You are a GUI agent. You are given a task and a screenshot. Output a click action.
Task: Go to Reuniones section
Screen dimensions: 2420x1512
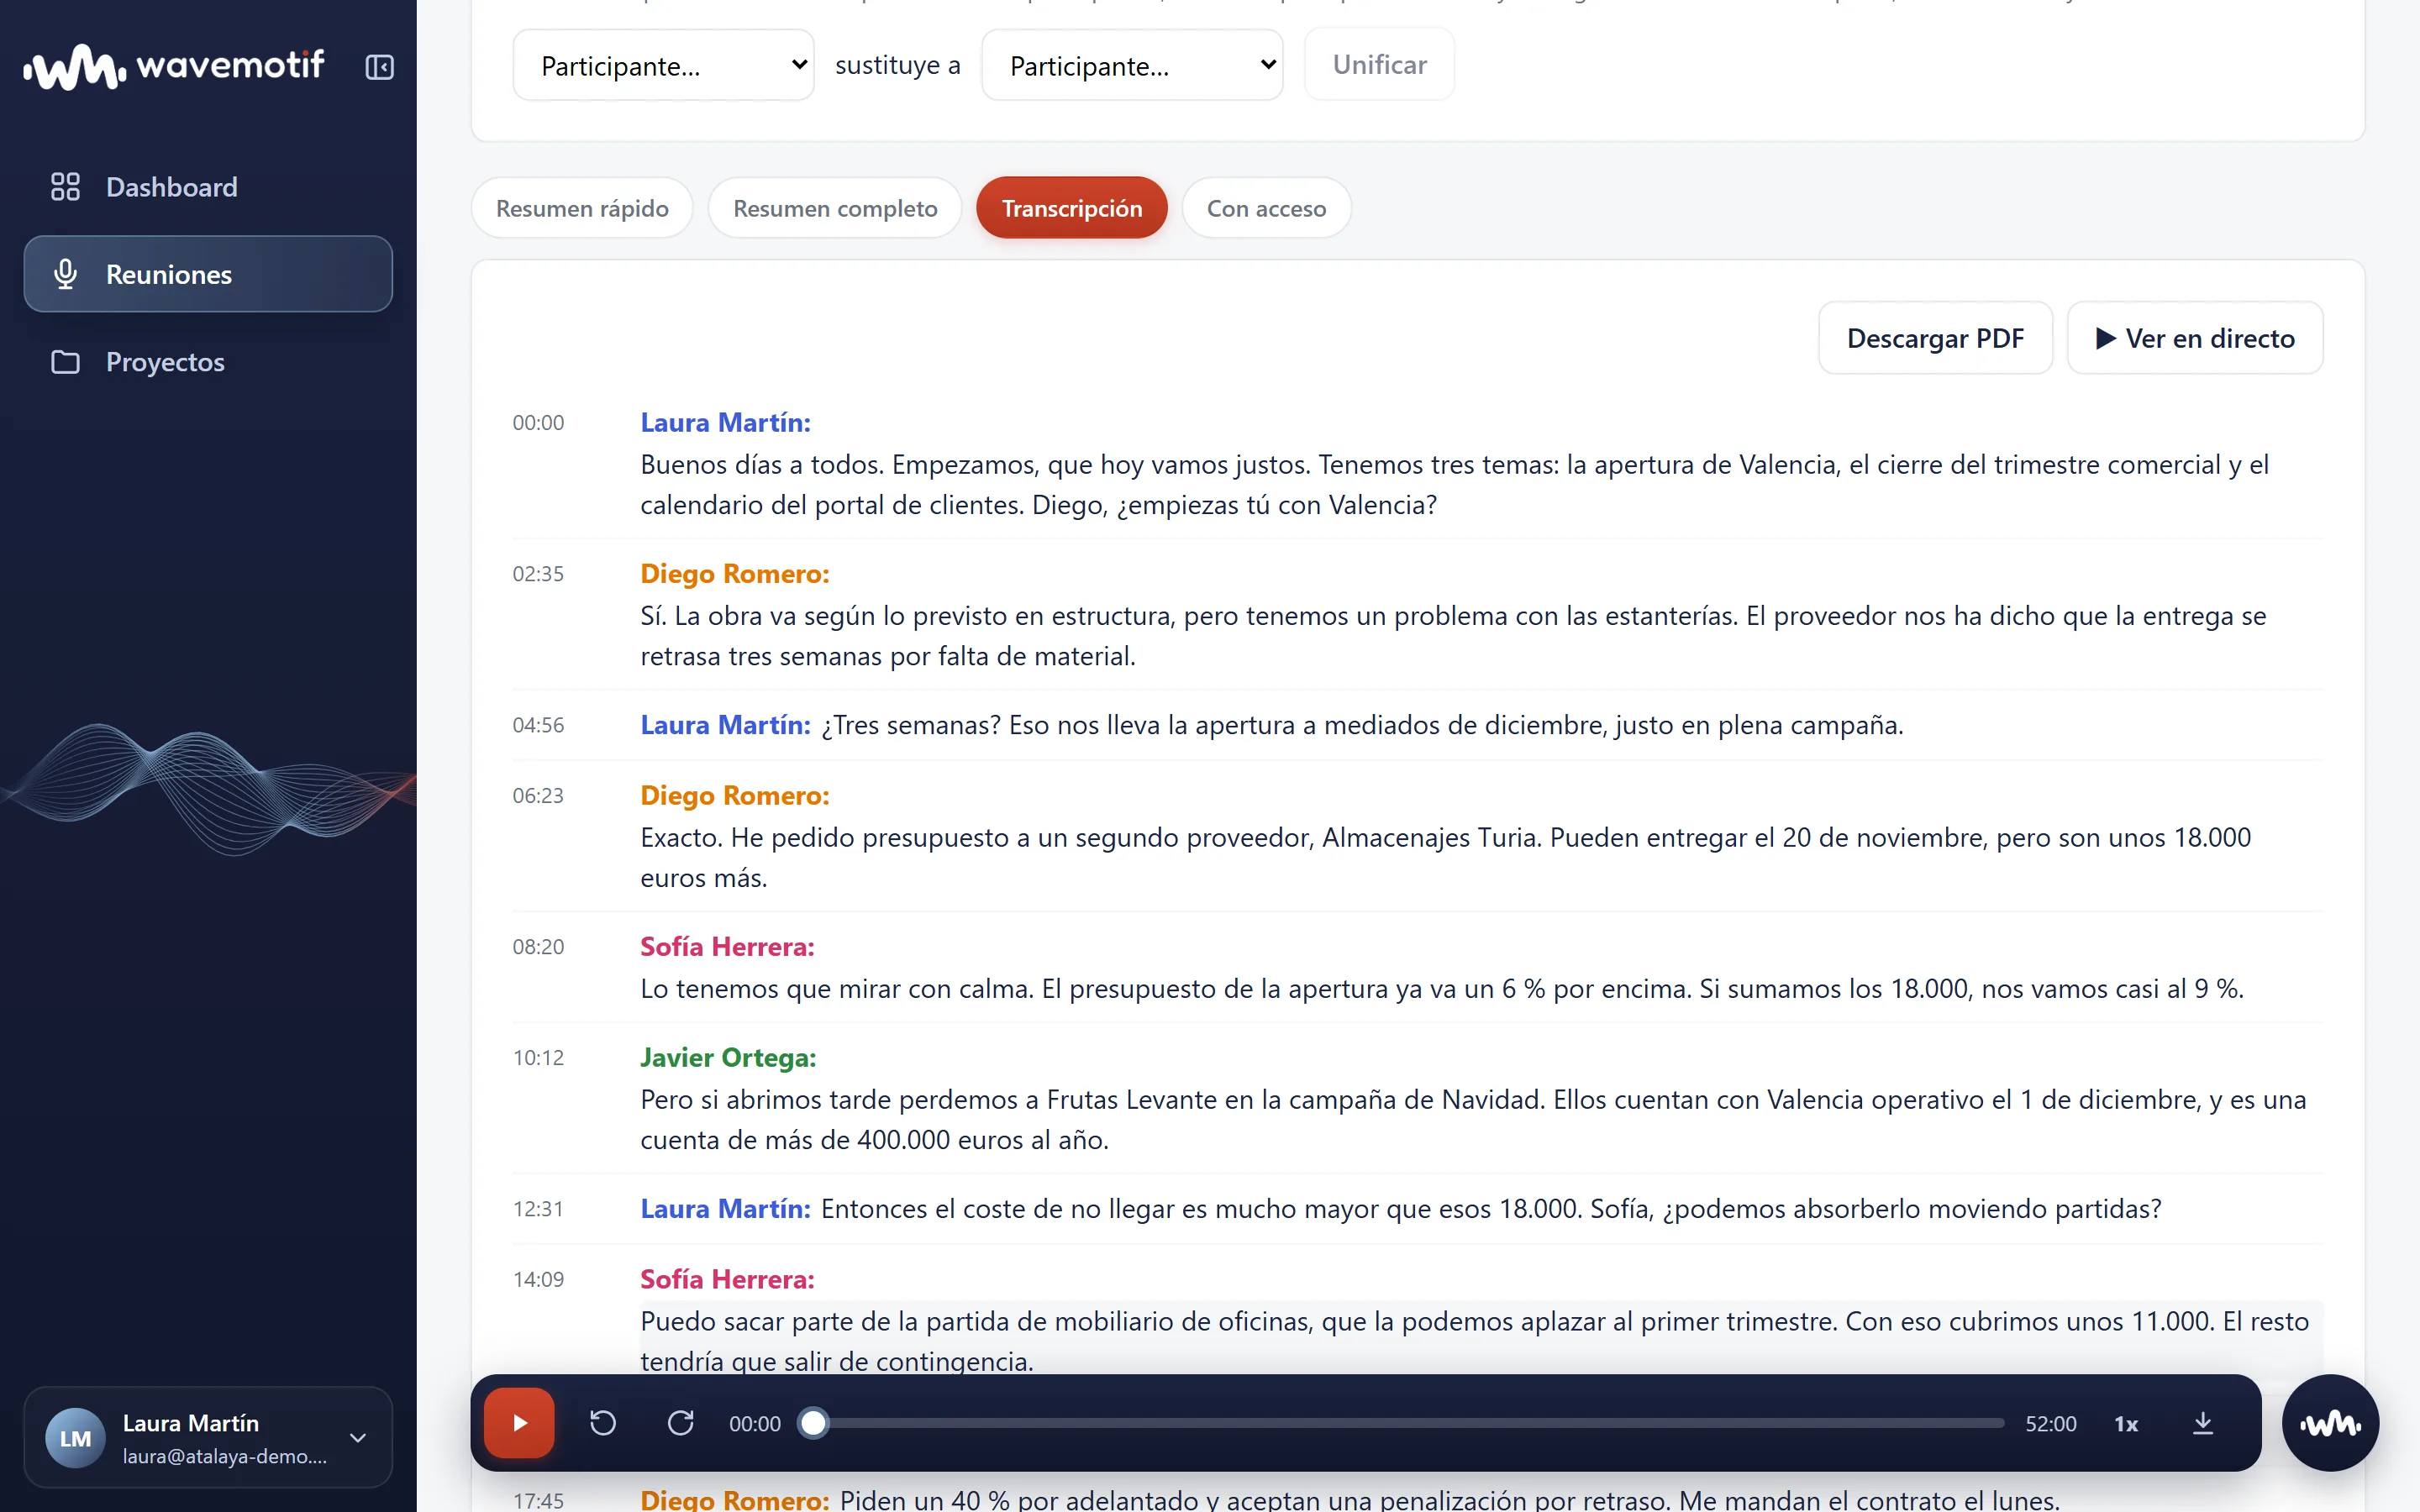click(x=208, y=274)
